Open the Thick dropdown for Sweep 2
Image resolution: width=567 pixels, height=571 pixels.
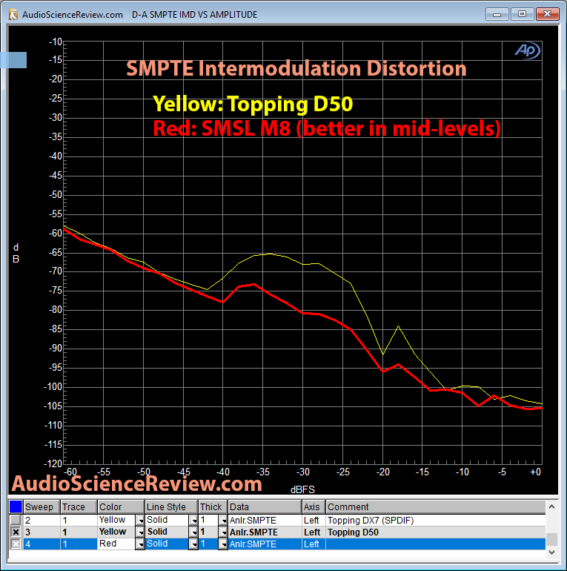pyautogui.click(x=223, y=521)
